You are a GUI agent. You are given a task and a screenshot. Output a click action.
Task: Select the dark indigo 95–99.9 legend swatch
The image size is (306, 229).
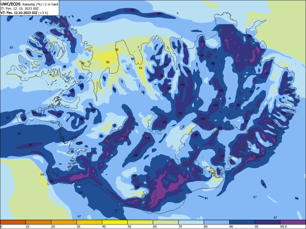coord(267,222)
